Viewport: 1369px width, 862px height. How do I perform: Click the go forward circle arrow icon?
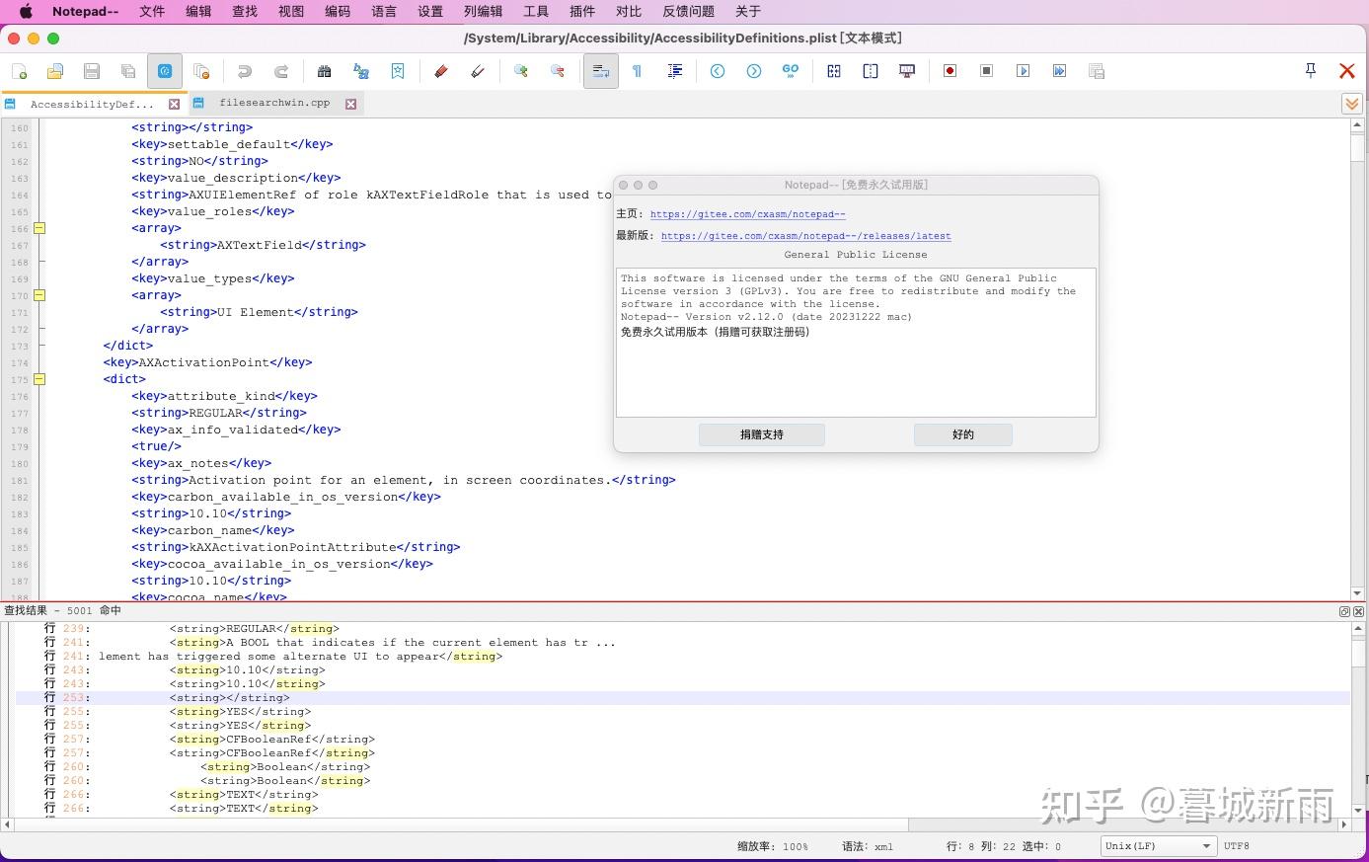754,71
